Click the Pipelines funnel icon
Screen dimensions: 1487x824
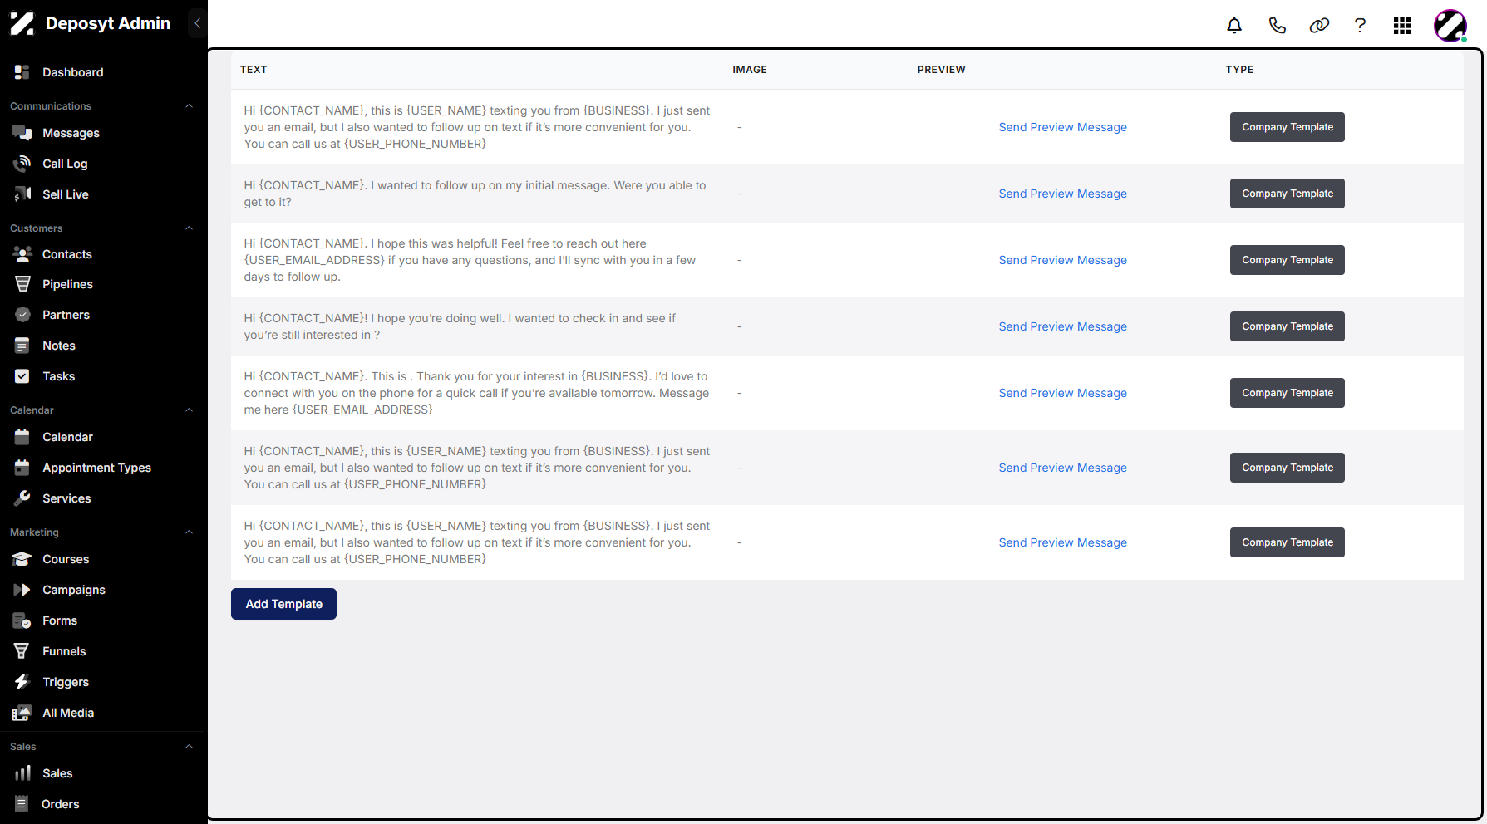(22, 284)
